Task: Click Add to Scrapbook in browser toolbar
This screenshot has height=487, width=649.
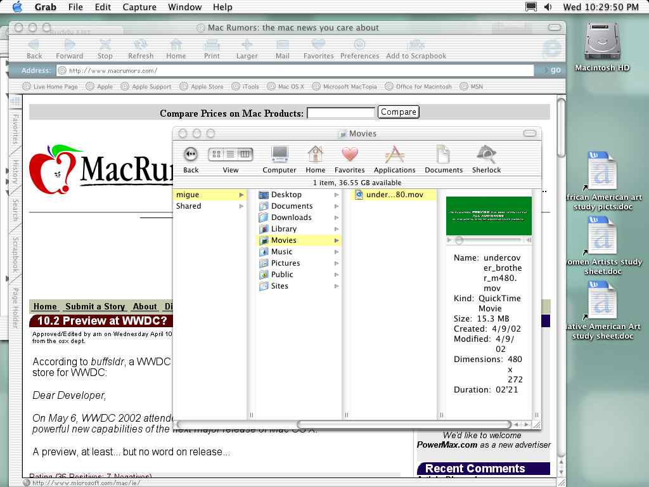Action: (x=416, y=49)
